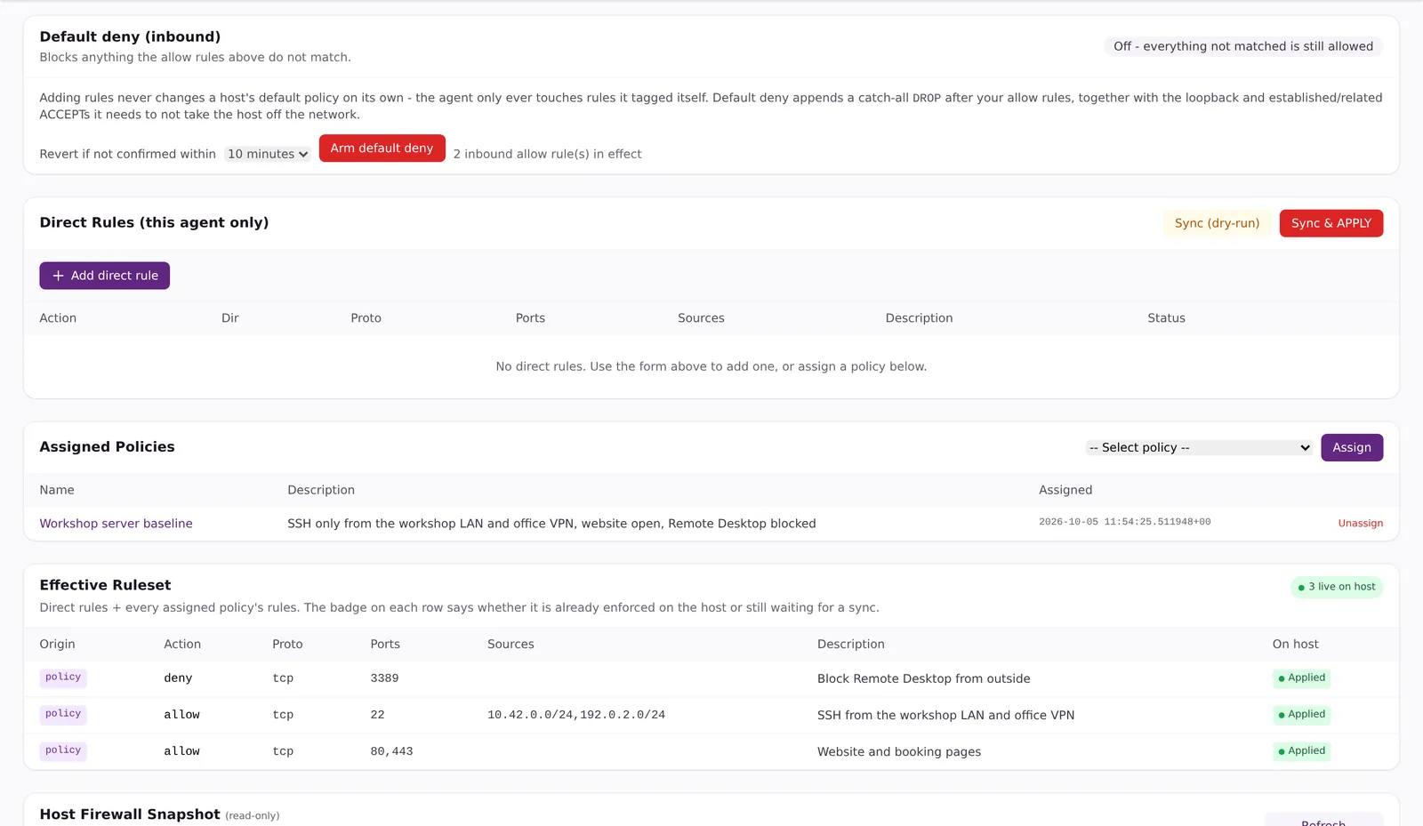Click the Block Remote Desktop from outside description

923,678
